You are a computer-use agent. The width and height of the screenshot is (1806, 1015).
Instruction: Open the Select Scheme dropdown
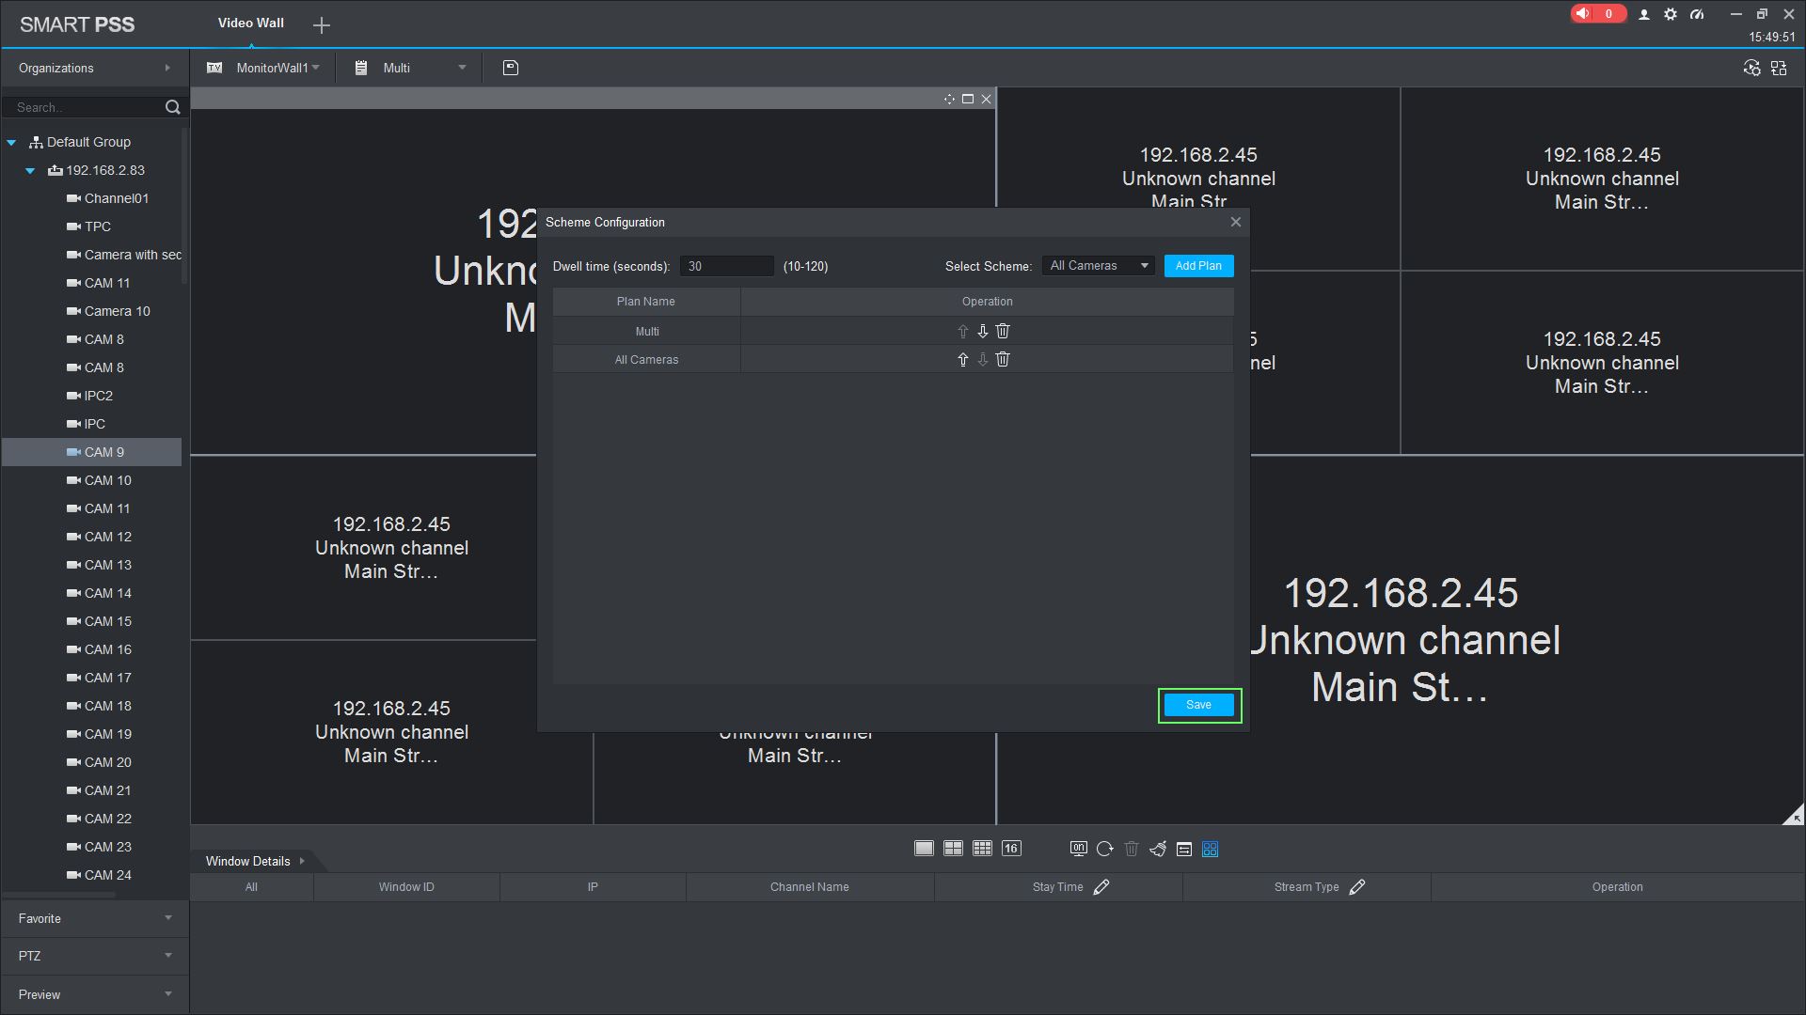click(1099, 266)
